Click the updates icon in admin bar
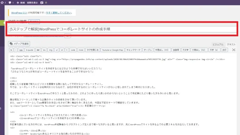The image size is (240, 135). [x=3, y=2]
